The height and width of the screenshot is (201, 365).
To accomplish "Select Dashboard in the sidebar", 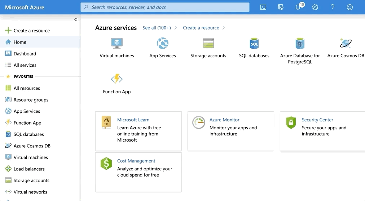I will point(25,54).
